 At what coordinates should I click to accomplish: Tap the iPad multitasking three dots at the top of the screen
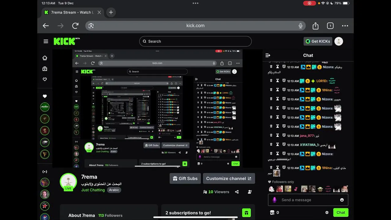[x=195, y=3]
